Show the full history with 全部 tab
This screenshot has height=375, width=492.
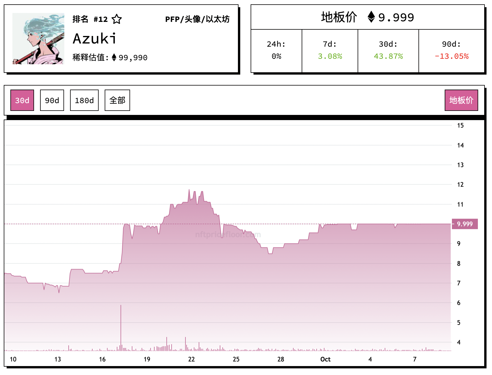click(x=117, y=100)
